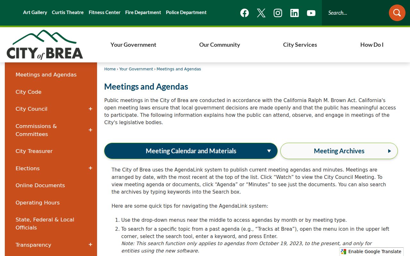The width and height of the screenshot is (410, 256).
Task: Open the X (Twitter) social link
Action: 261,13
